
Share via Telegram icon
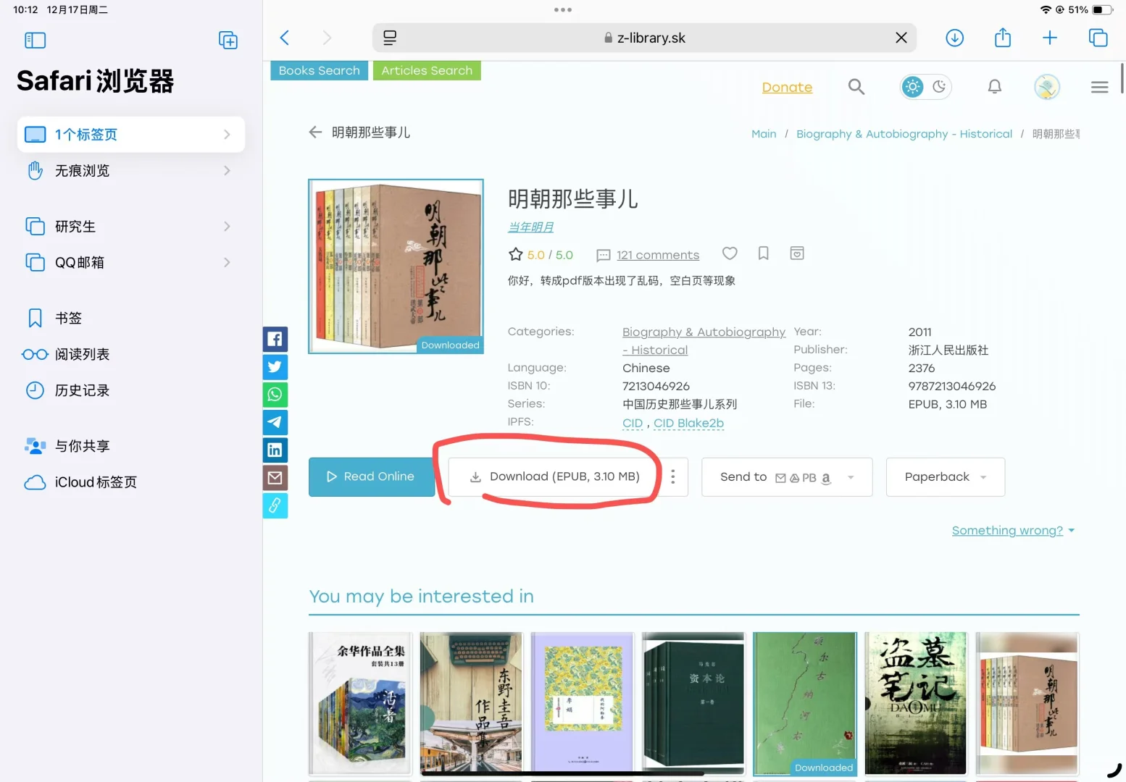[x=275, y=422]
